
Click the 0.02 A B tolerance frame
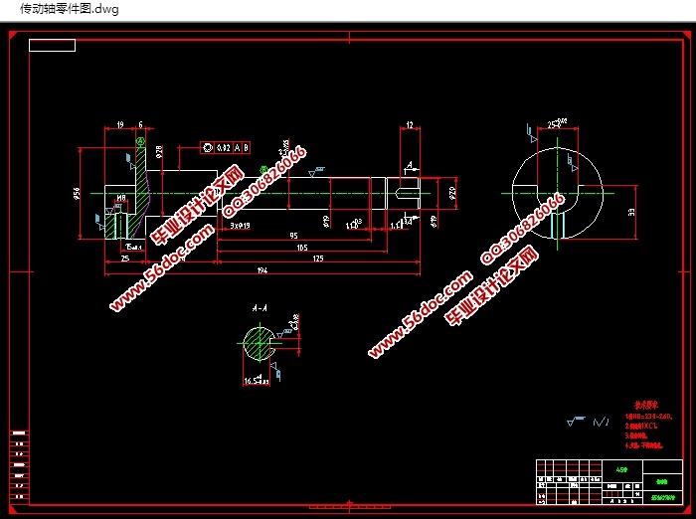[x=225, y=148]
